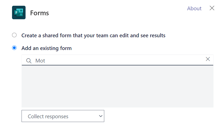Click the typed "Mot" text in search
Viewport: 217px width, 131px height.
coord(40,60)
